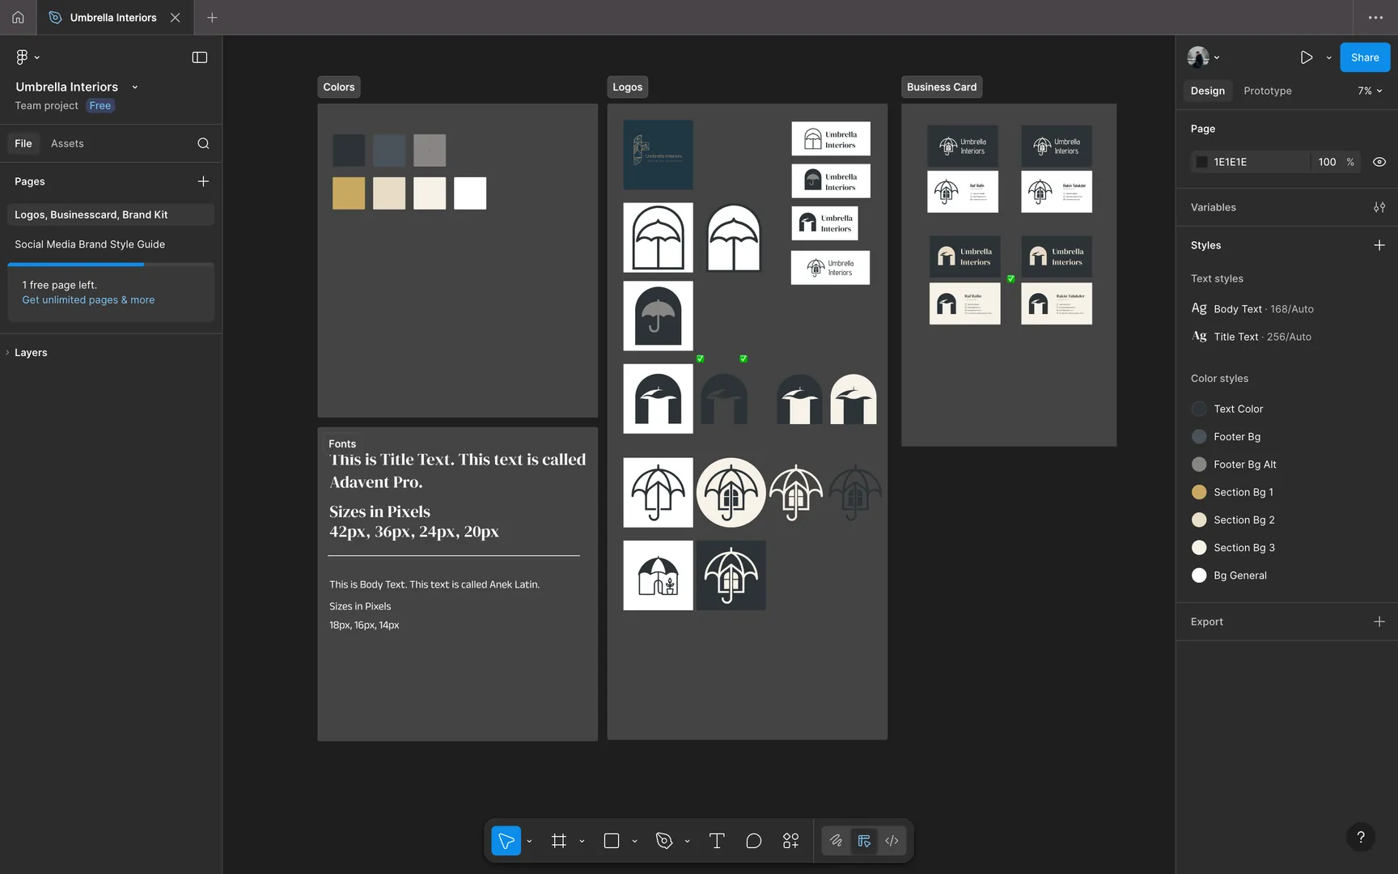Viewport: 1398px width, 874px height.
Task: Open the Actions components tool
Action: pyautogui.click(x=790, y=841)
